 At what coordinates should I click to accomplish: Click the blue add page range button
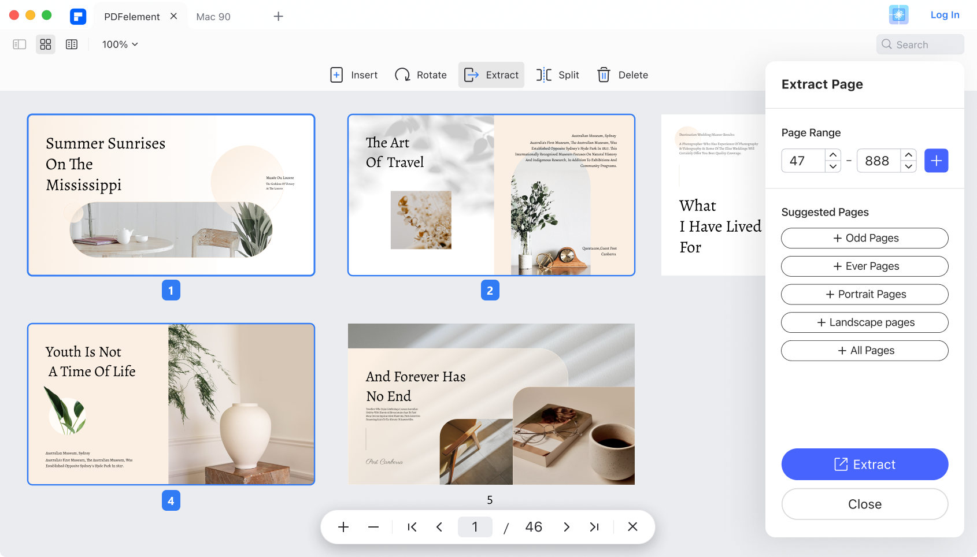point(936,161)
